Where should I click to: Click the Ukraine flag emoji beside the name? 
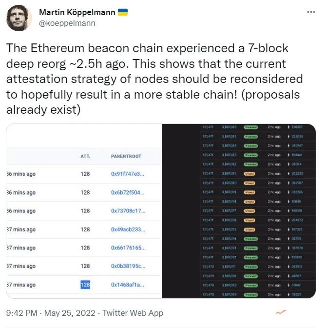[x=124, y=12]
